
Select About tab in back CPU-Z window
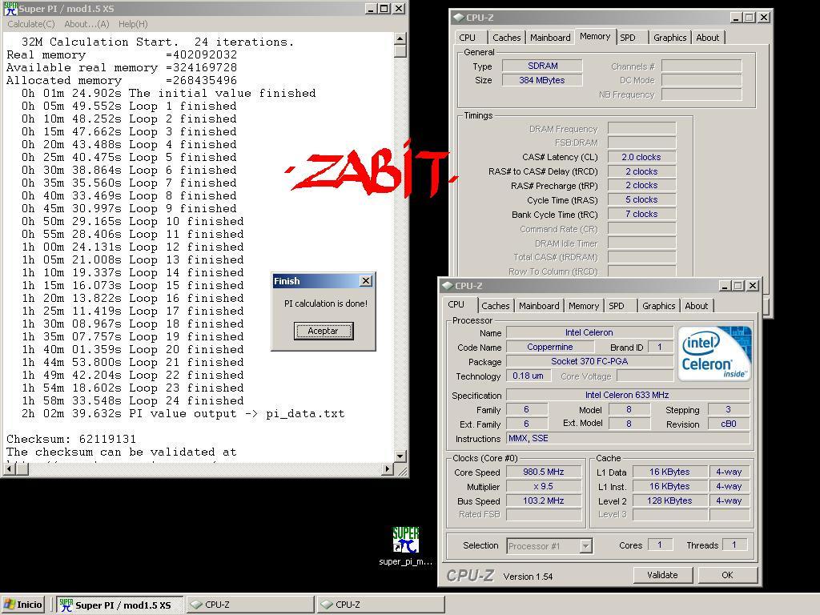(x=708, y=38)
